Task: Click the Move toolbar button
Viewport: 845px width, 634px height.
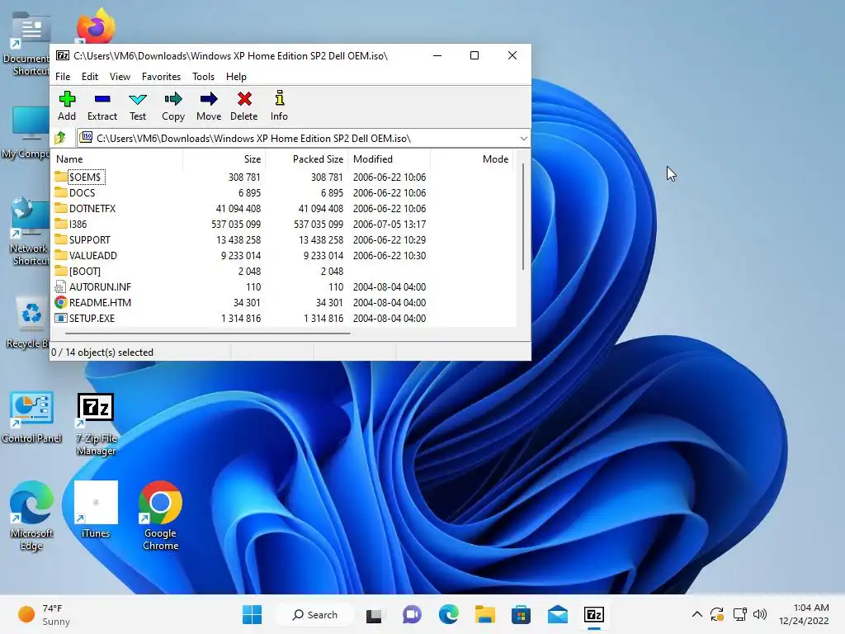Action: point(209,106)
